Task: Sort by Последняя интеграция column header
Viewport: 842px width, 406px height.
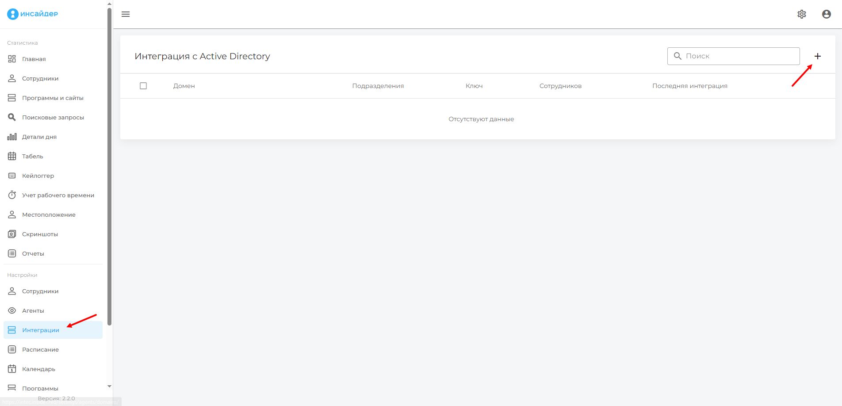Action: click(689, 86)
